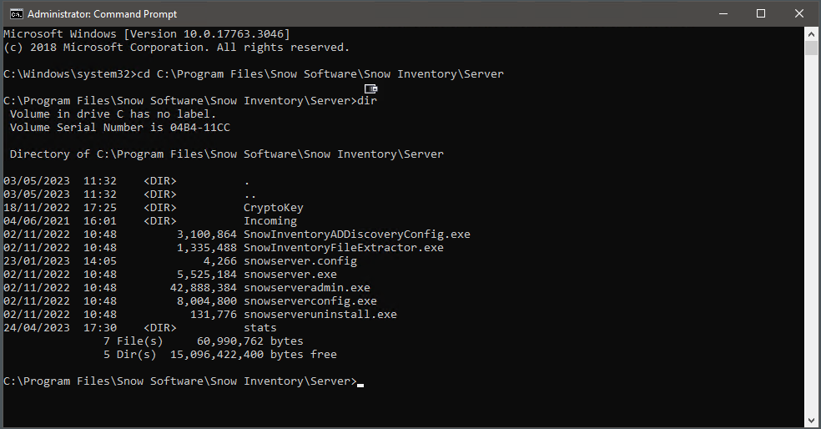
Task: Click snowserver.exe file name
Action: pos(290,275)
